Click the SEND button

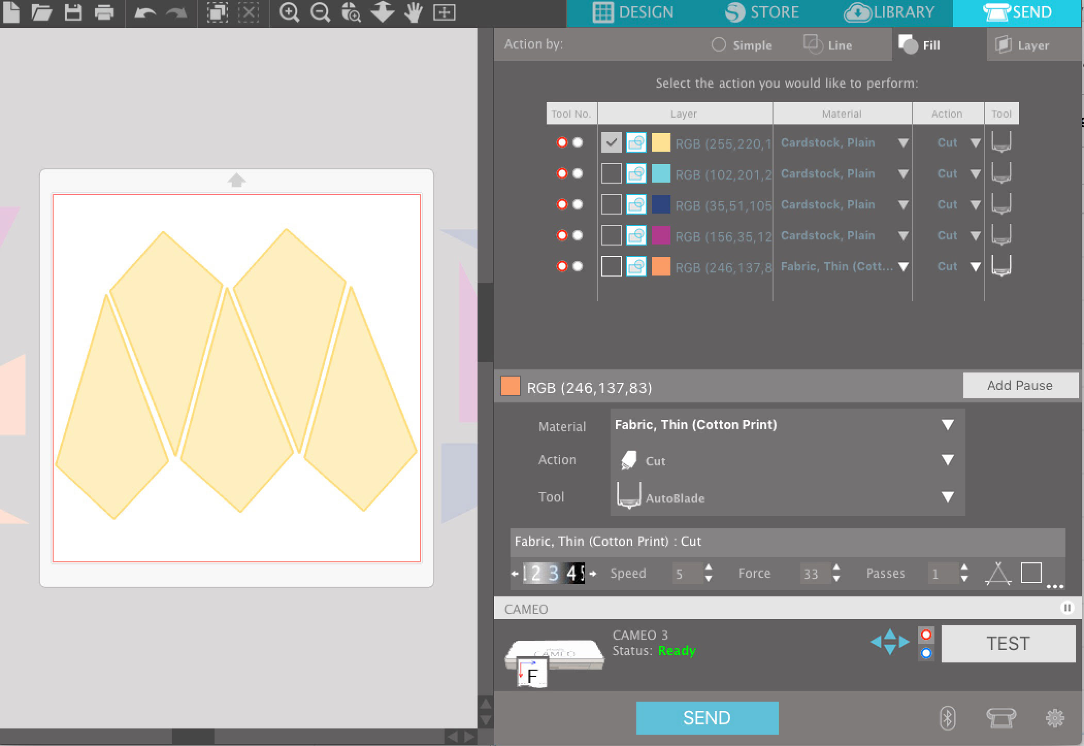tap(707, 718)
